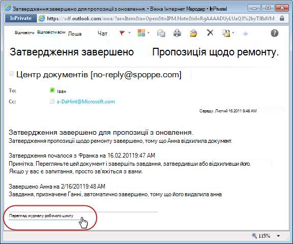Image resolution: width=293 pixels, height=244 pixels.
Task: Open the Чат toolbar option
Action: coord(102,34)
